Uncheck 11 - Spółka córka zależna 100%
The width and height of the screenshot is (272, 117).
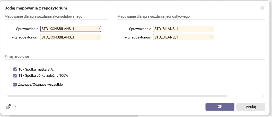click(15, 76)
